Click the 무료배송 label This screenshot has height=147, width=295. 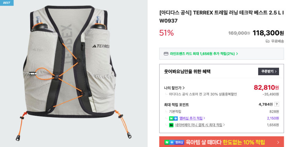(278, 41)
